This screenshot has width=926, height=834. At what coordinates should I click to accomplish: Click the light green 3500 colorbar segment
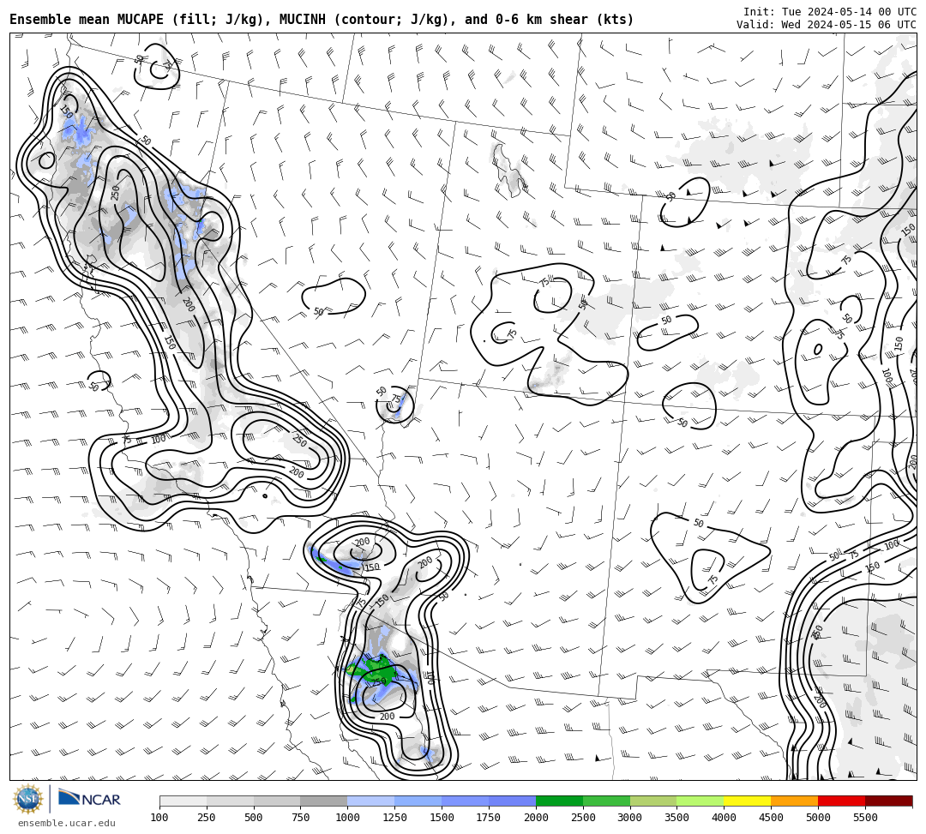point(701,801)
